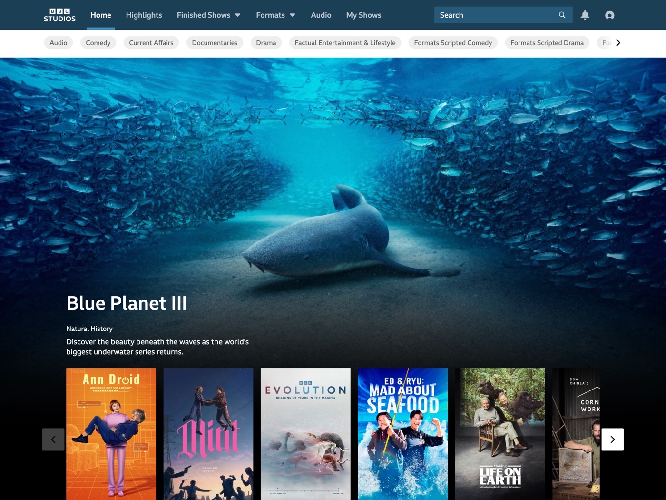
Task: Go to My Shows page
Action: pyautogui.click(x=363, y=15)
